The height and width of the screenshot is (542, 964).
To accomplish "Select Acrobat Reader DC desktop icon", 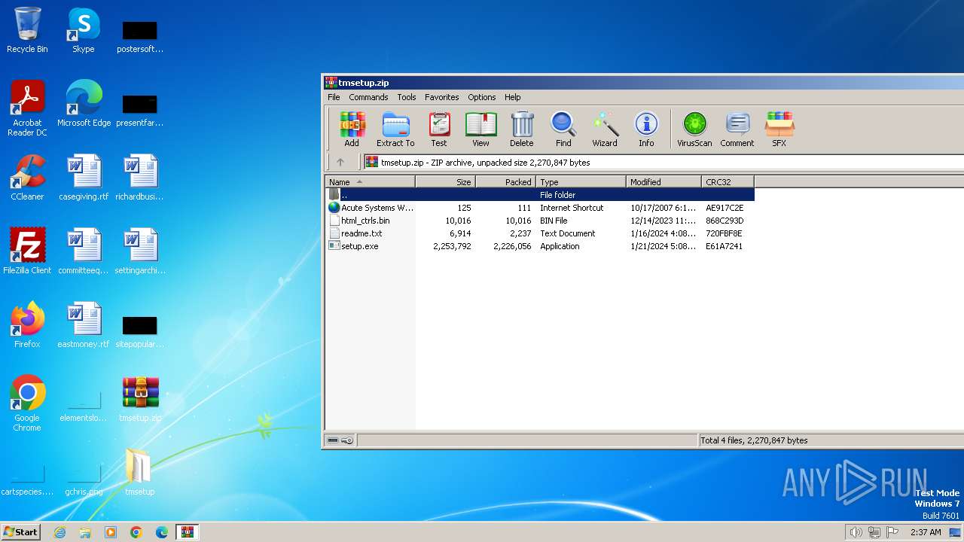I will coord(27,108).
